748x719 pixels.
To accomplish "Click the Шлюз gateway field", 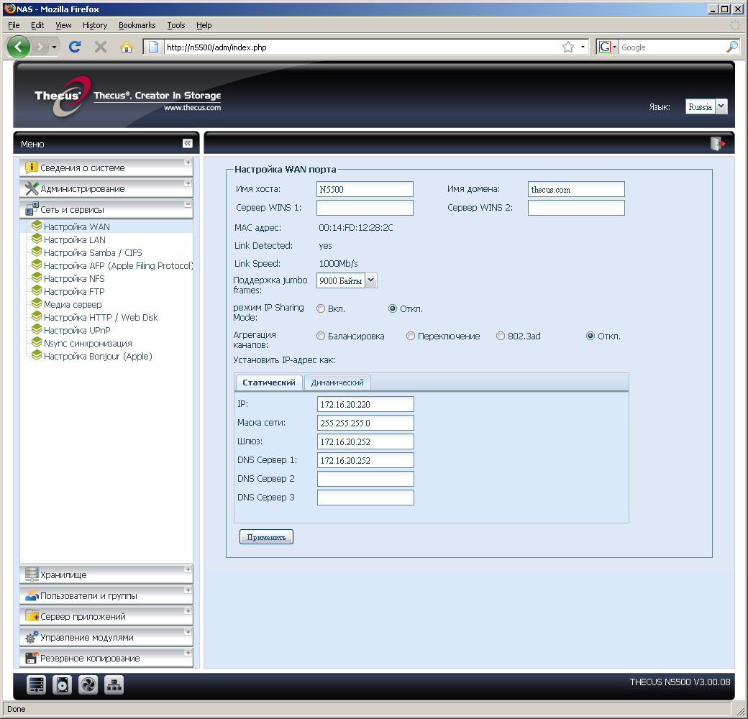I will tap(365, 441).
